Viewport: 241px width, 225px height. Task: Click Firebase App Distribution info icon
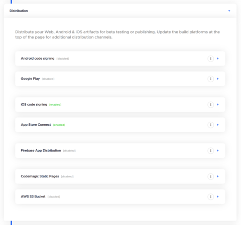[210, 151]
